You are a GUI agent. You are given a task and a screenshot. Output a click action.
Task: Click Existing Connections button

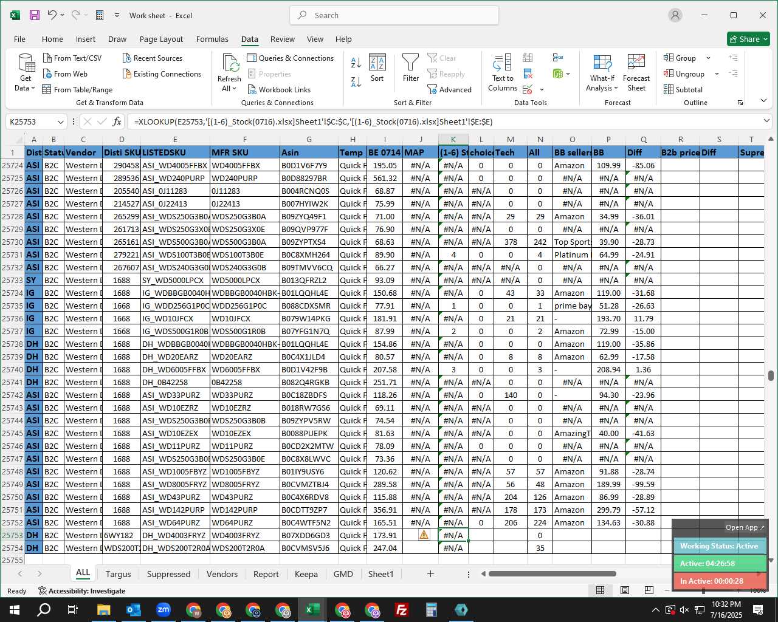pyautogui.click(x=162, y=73)
